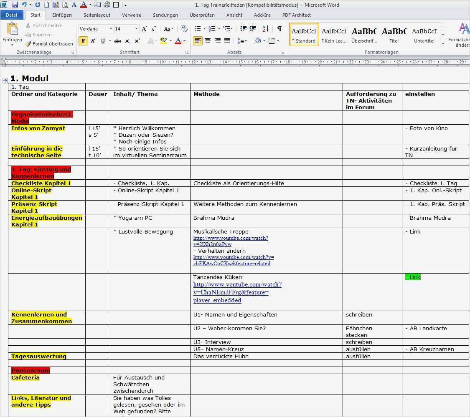Center-align the paragraph text
The width and height of the screenshot is (470, 417).
[x=207, y=41]
